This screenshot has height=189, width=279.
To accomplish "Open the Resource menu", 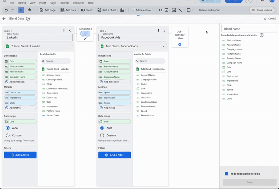I will (x=78, y=3).
